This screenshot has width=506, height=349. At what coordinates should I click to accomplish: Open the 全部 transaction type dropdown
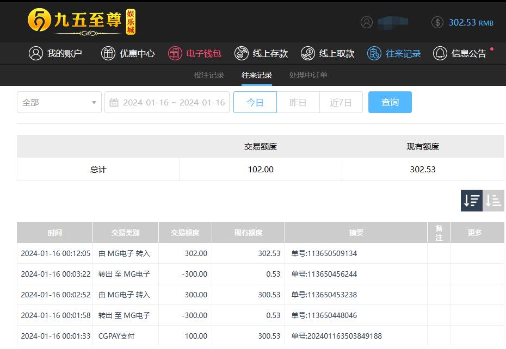(x=59, y=102)
